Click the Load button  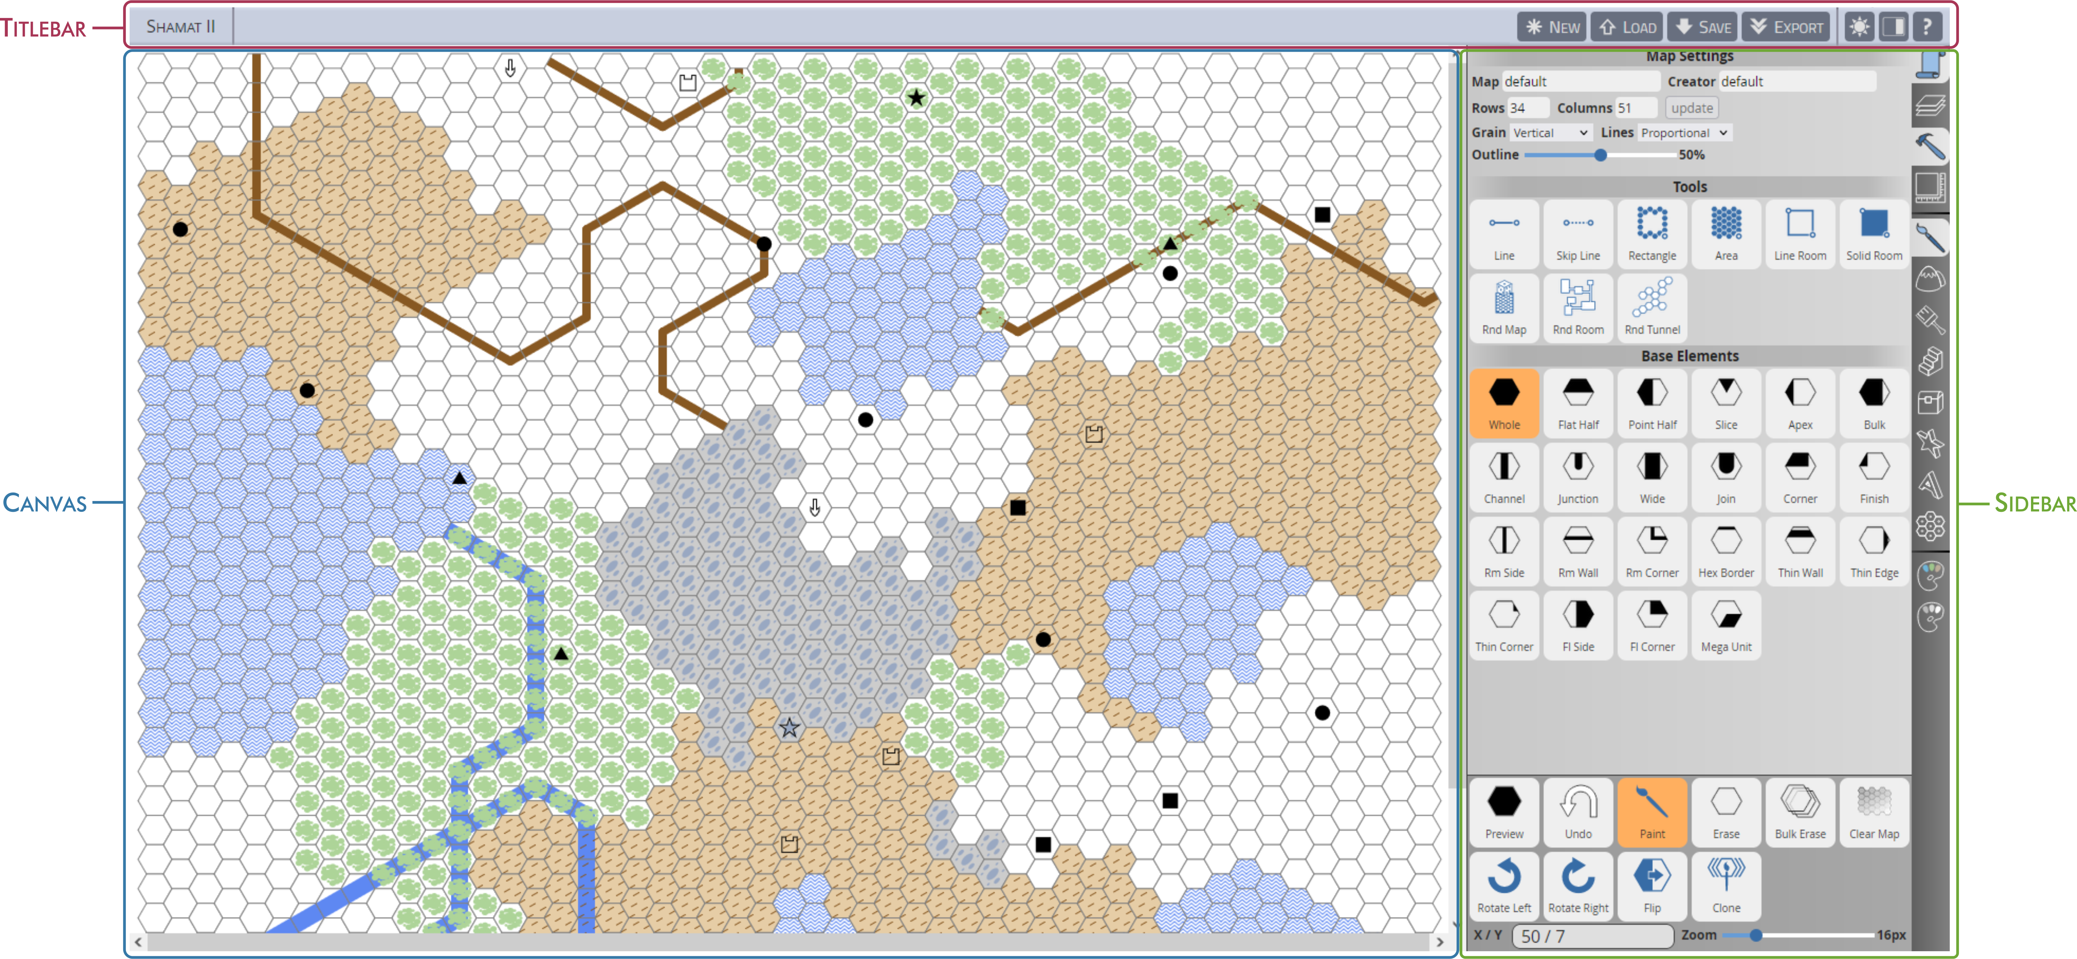click(1627, 27)
